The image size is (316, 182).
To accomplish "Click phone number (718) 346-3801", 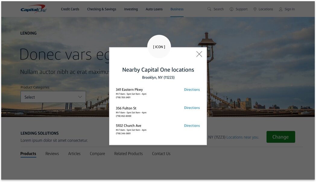I will pyautogui.click(x=123, y=133).
